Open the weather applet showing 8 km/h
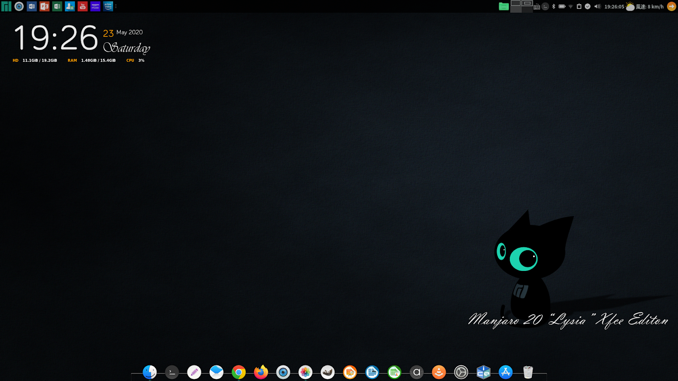 coord(645,6)
